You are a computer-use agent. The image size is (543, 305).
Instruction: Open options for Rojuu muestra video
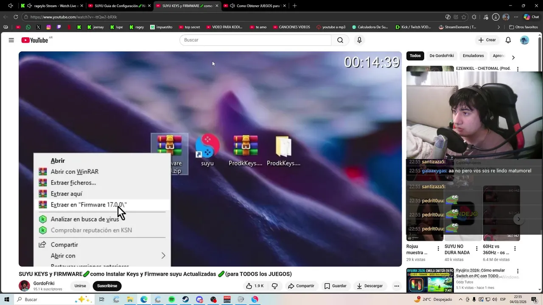coord(438,249)
